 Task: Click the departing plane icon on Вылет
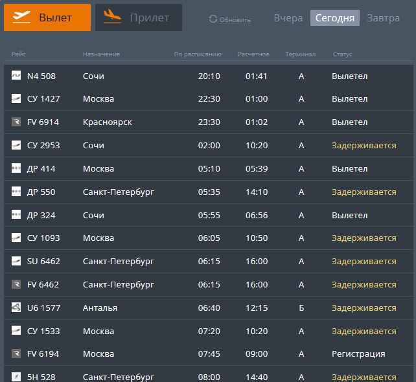coord(21,17)
